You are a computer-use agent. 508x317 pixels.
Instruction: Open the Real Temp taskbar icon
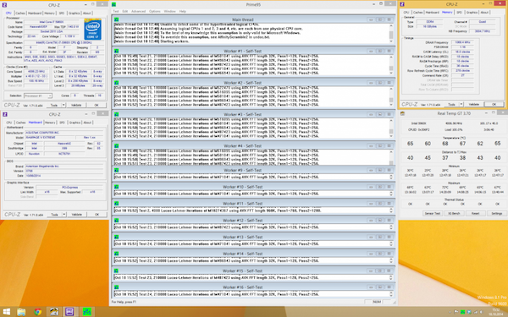(54, 312)
